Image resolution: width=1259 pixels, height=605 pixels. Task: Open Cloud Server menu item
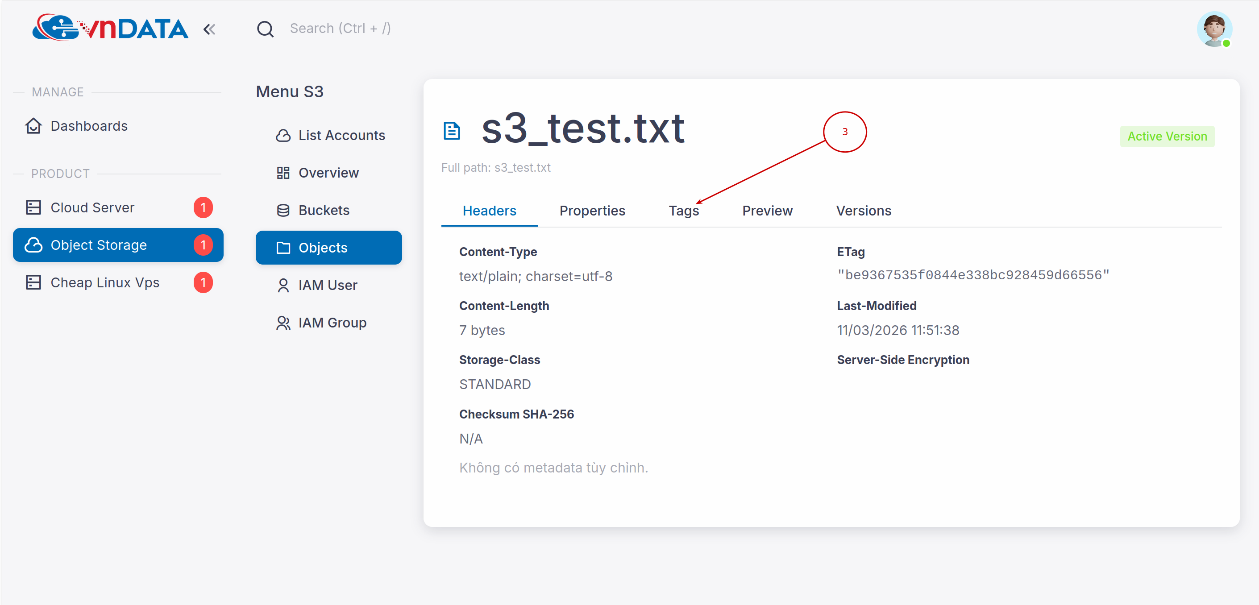click(92, 208)
